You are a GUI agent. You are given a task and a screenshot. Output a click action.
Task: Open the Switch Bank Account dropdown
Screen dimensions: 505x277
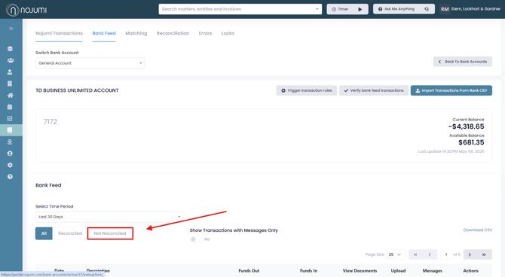click(90, 63)
